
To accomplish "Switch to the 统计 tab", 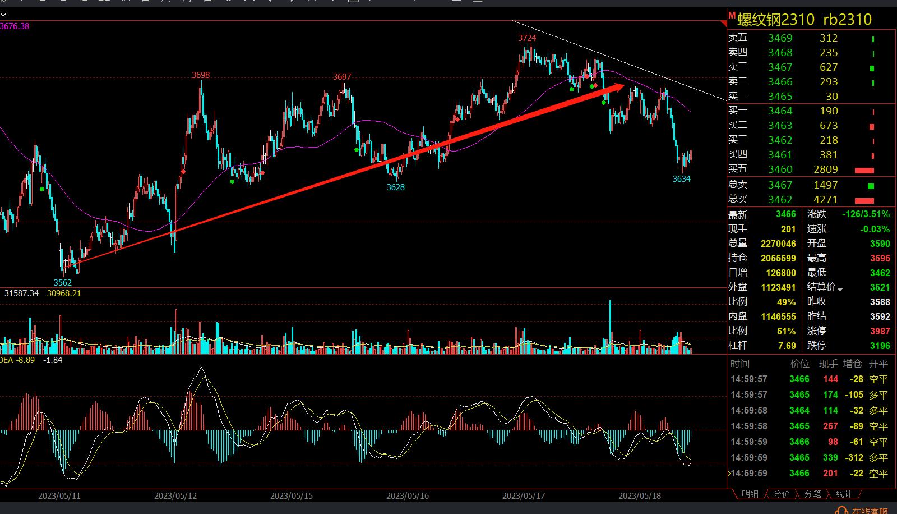I will point(844,494).
